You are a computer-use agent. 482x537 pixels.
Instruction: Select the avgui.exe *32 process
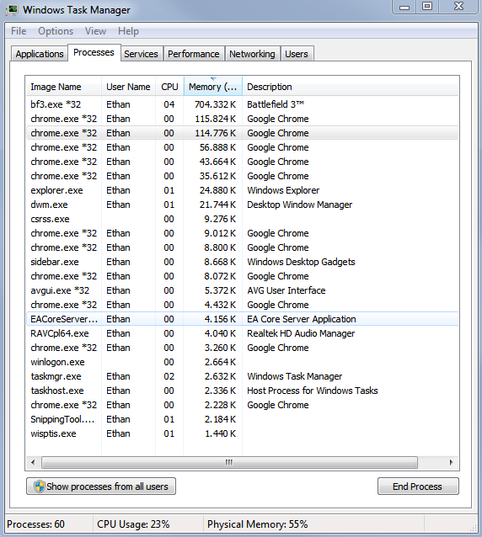coord(242,290)
